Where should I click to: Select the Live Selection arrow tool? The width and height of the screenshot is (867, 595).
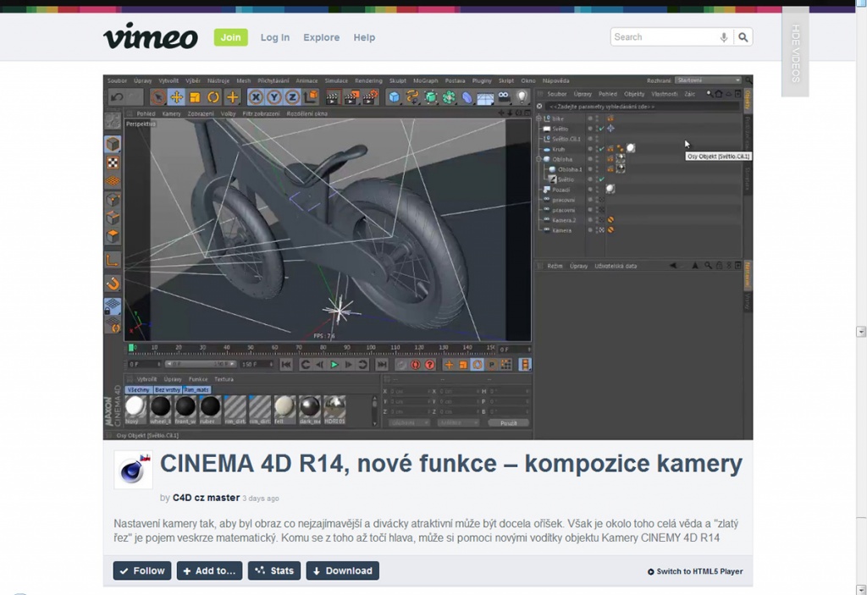158,98
